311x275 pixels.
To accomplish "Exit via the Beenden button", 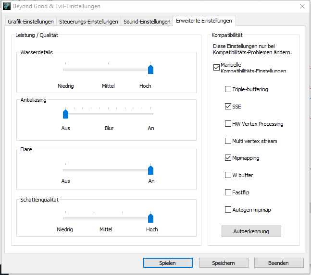I will (x=279, y=263).
